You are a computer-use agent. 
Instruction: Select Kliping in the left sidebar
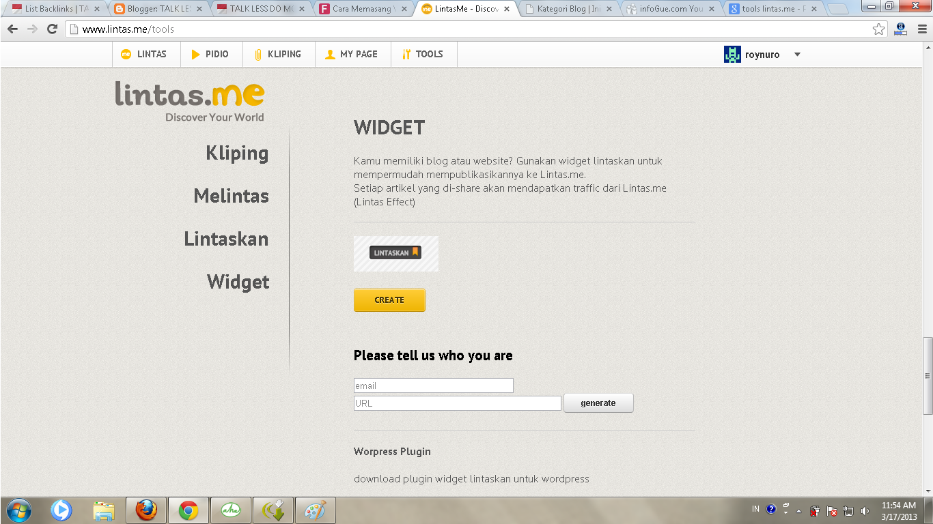coord(237,154)
